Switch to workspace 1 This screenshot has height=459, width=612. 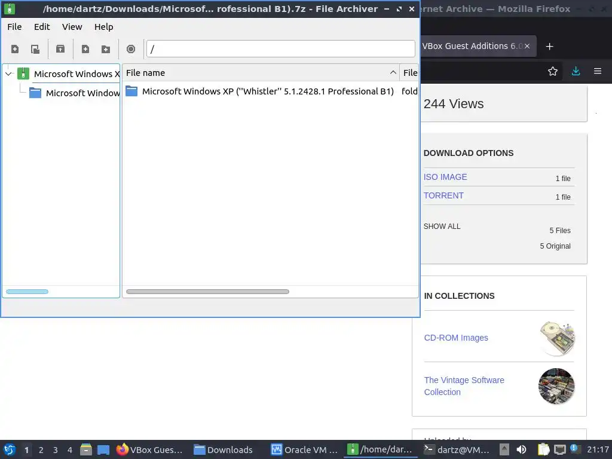[x=26, y=450]
